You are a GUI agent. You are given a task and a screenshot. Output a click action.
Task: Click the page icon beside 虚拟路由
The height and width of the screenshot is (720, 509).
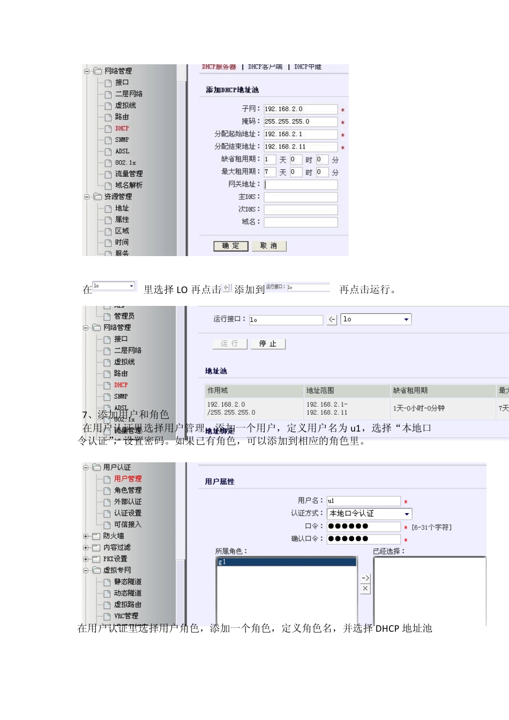coord(107,605)
